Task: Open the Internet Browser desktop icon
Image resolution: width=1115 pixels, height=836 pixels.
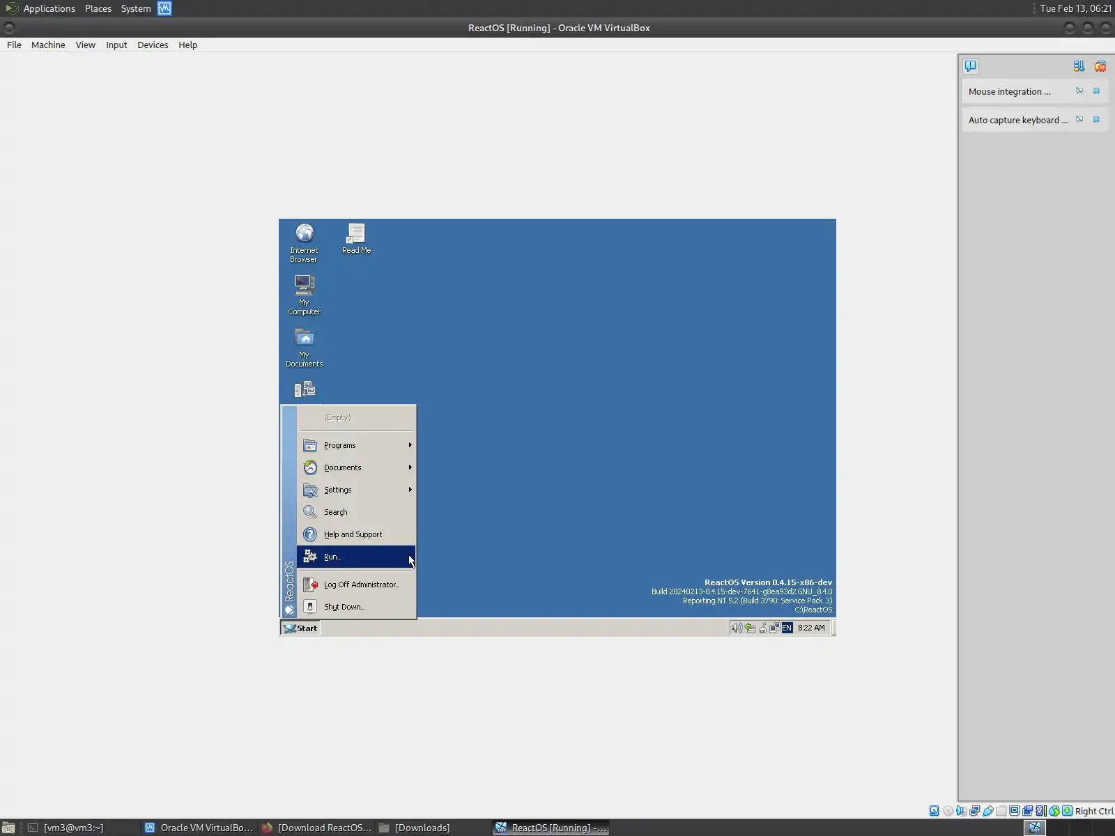Action: pos(304,242)
